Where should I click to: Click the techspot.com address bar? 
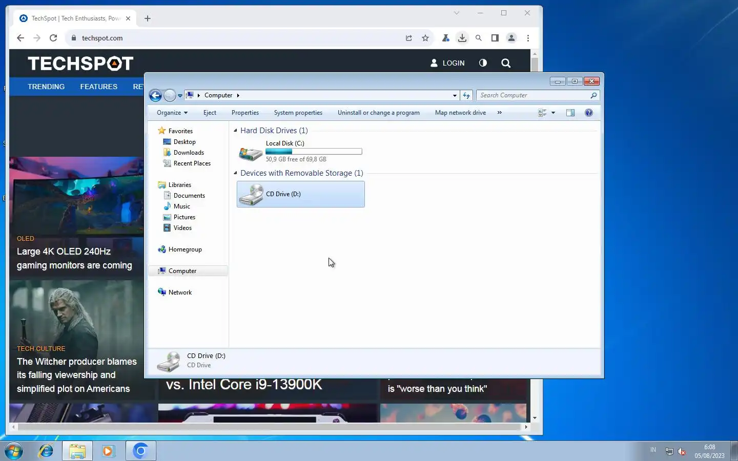(236, 38)
